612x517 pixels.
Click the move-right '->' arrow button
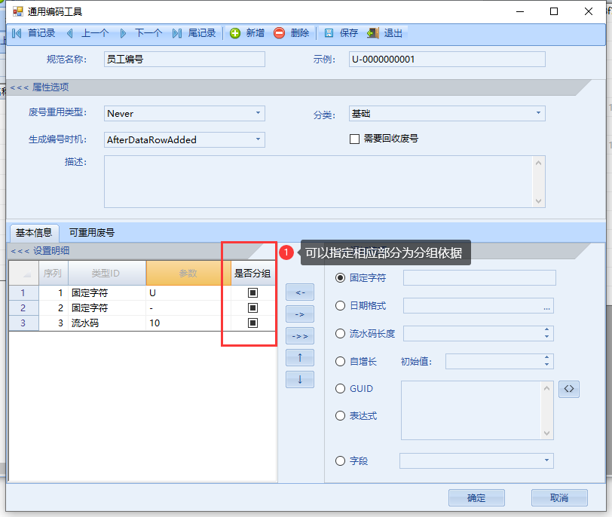(300, 314)
